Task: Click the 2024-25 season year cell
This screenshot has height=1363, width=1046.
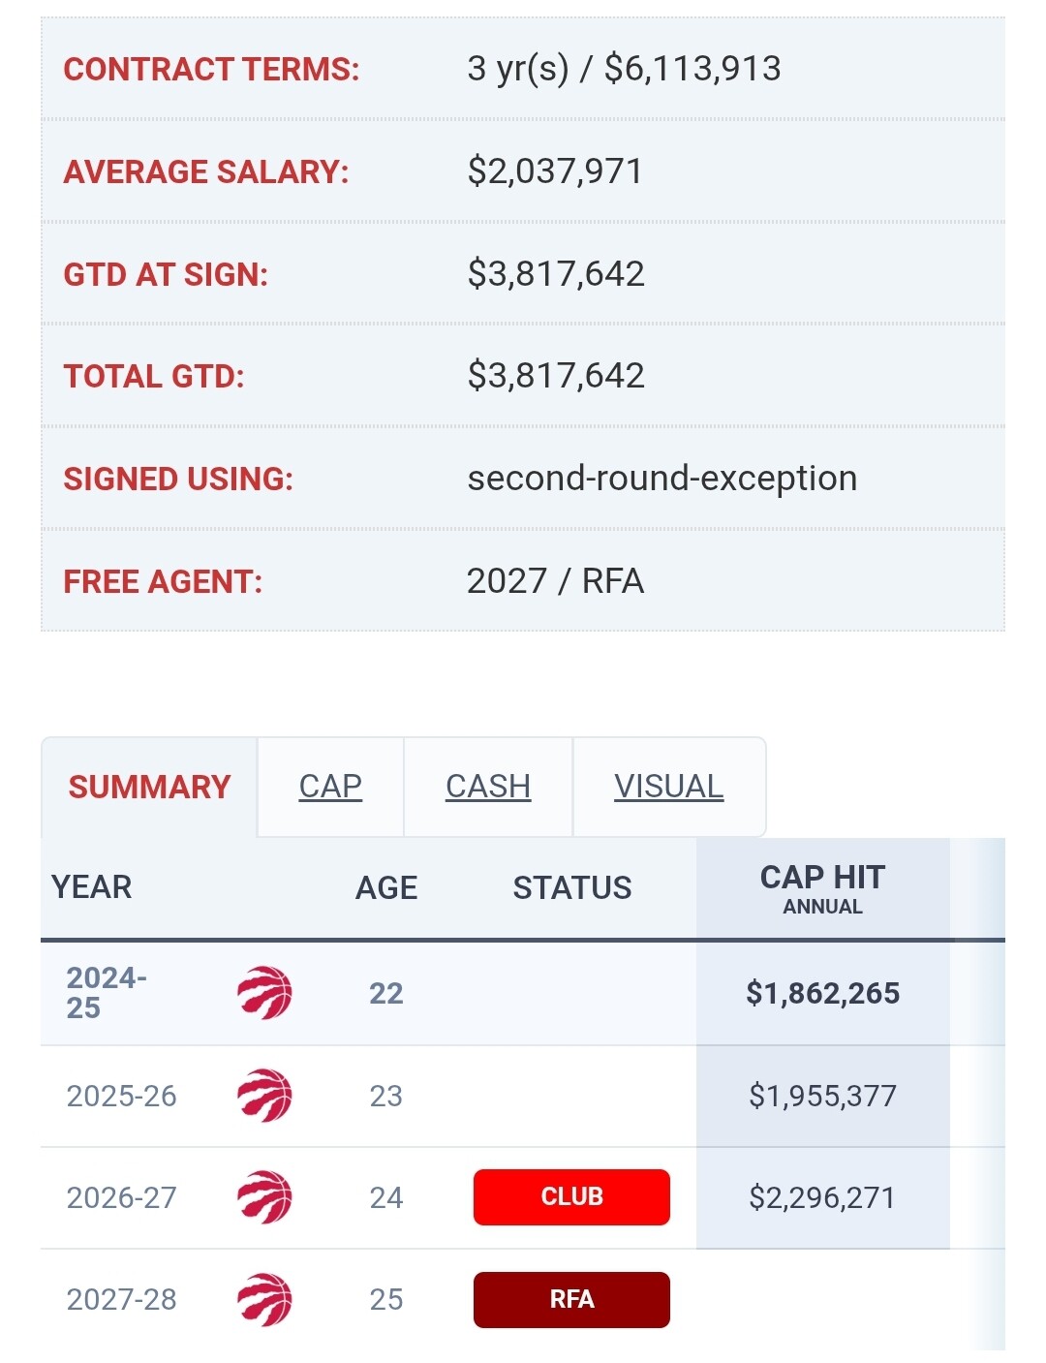Action: [107, 993]
